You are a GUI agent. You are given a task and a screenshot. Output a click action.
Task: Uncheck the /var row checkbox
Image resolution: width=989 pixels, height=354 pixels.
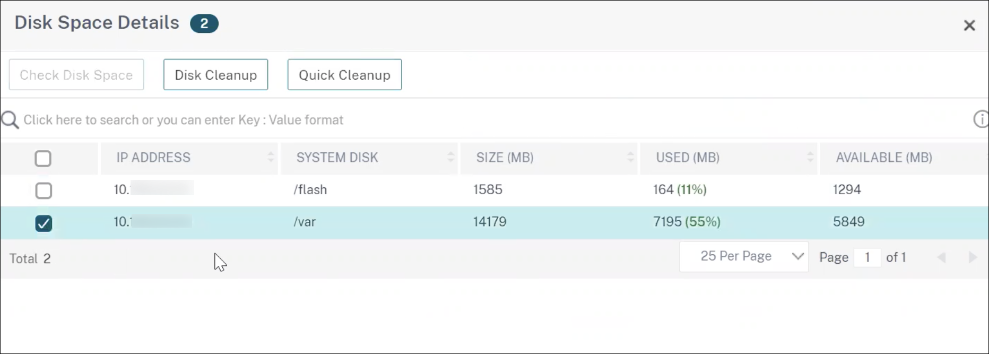44,223
